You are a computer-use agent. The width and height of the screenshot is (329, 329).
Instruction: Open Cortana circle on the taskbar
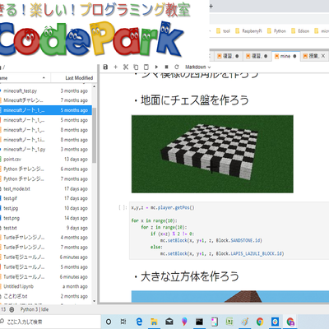109,322
